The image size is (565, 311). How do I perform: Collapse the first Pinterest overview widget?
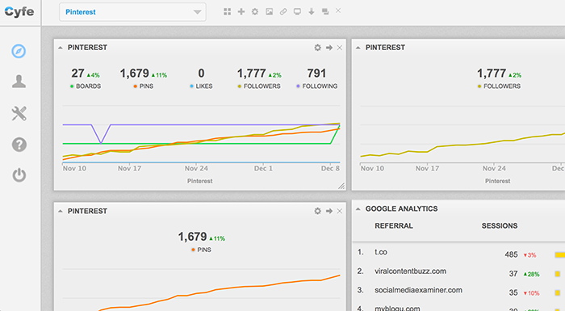pos(61,48)
